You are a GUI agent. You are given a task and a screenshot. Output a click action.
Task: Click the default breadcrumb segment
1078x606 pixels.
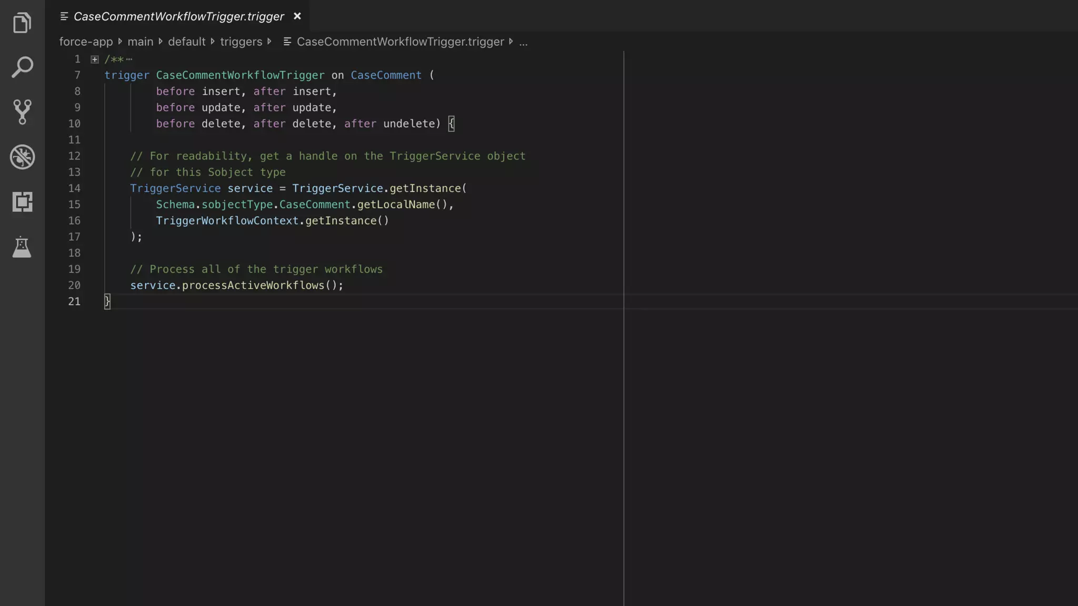click(x=186, y=42)
